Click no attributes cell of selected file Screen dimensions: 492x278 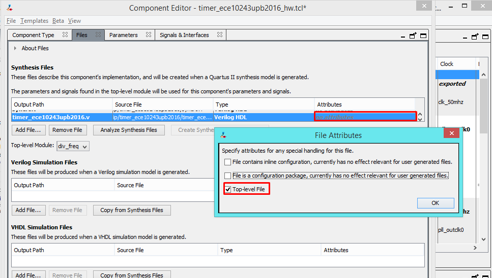tap(365, 117)
